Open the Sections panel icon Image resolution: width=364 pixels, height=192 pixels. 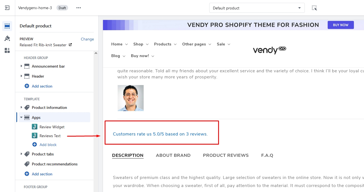7,26
